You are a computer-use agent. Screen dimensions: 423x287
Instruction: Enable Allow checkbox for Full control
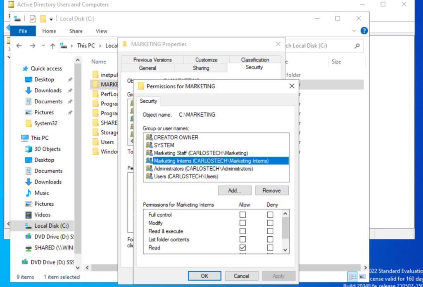[x=242, y=215]
